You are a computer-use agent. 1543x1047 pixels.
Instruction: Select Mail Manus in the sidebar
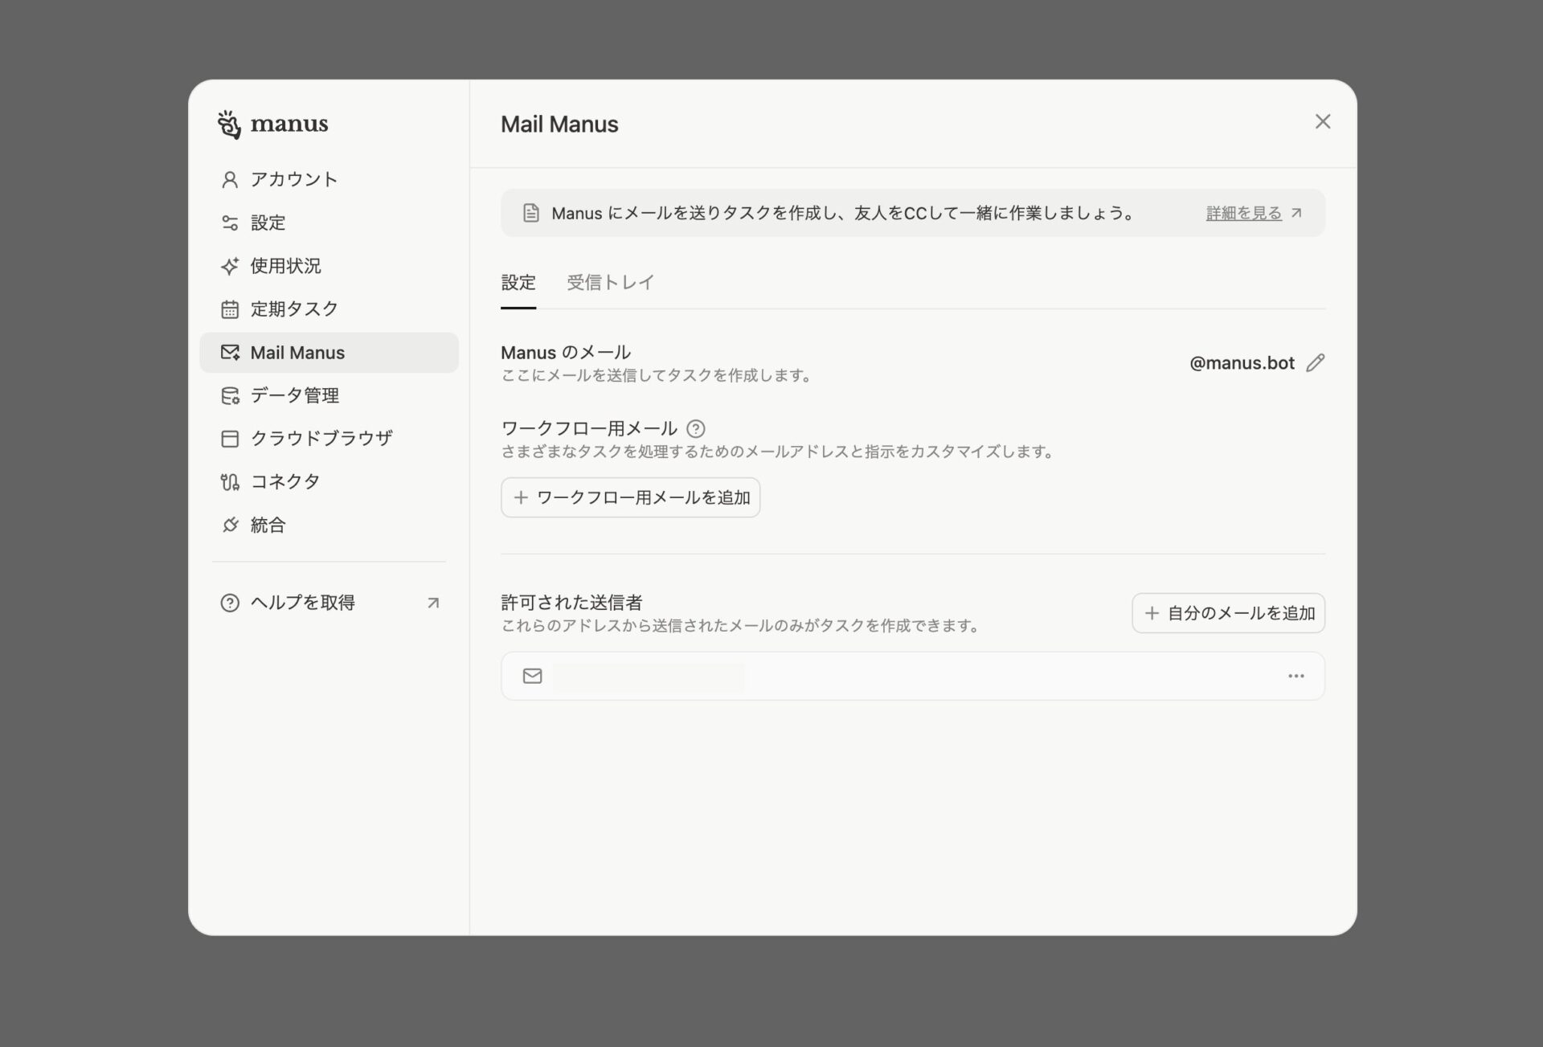click(297, 352)
